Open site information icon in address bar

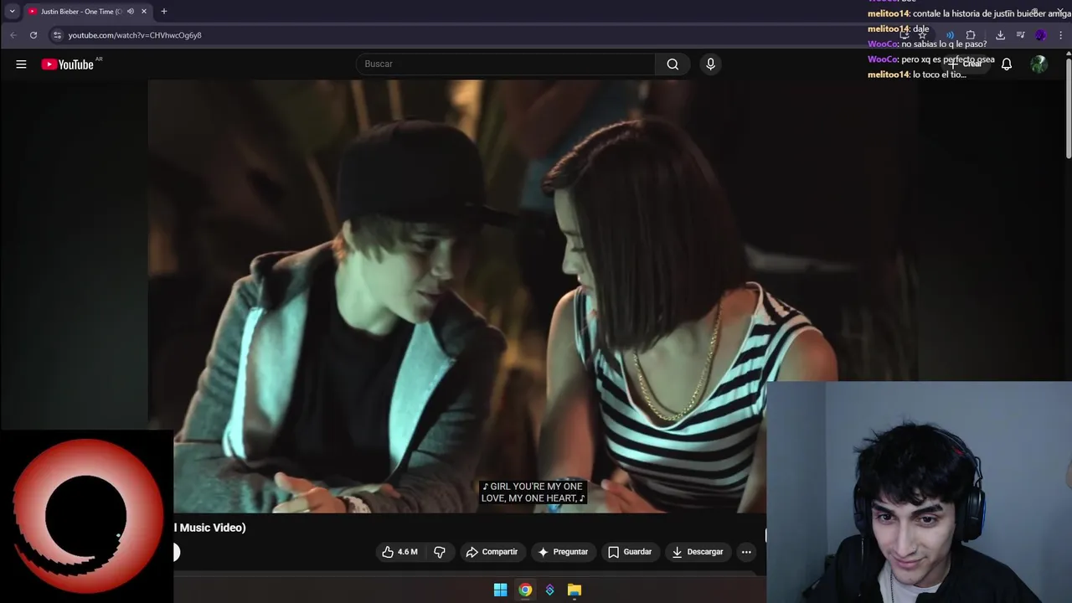click(x=57, y=35)
